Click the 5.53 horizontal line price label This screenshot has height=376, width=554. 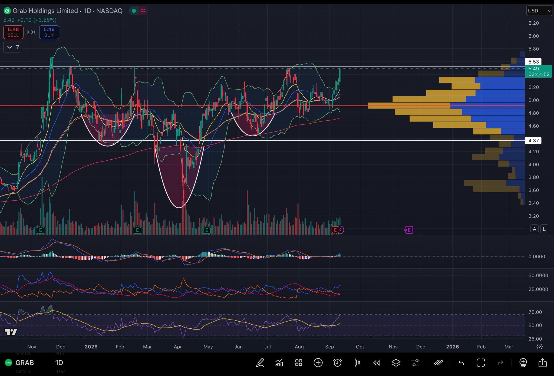pyautogui.click(x=533, y=62)
